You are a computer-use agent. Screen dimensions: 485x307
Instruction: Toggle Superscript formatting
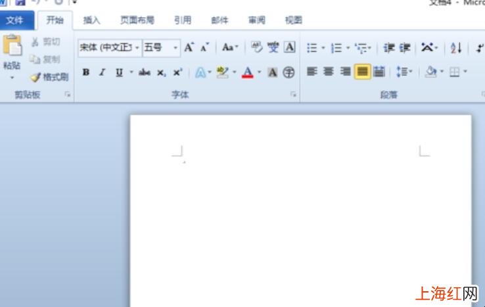click(x=177, y=72)
